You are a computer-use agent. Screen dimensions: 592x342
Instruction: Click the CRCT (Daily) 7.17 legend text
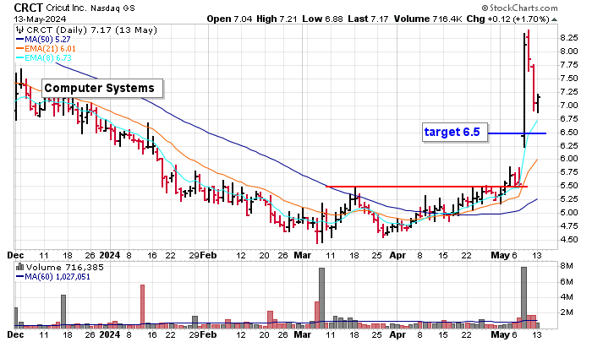(x=91, y=30)
